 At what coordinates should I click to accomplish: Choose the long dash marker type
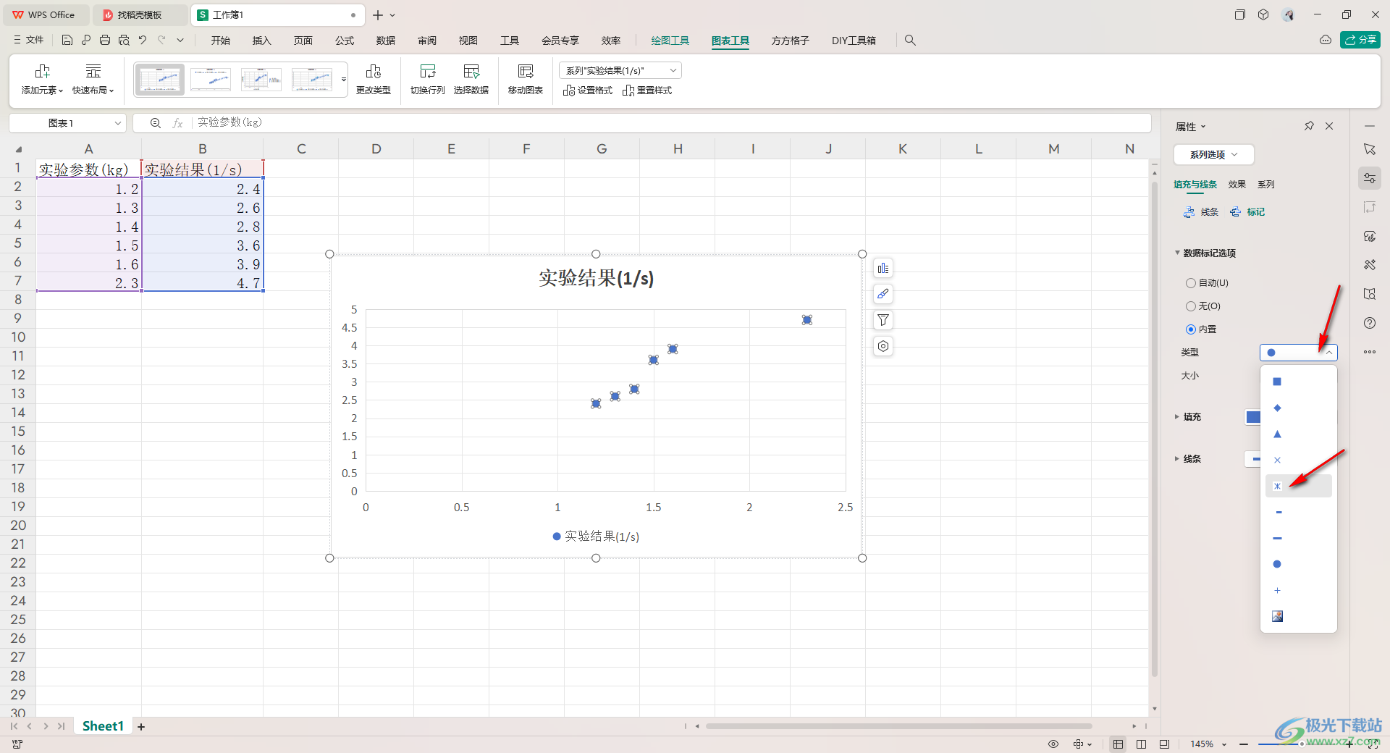click(x=1277, y=538)
